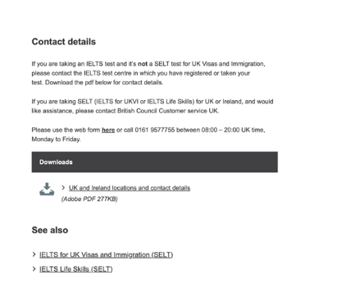Image resolution: width=346 pixels, height=307 pixels.
Task: Open IELTS Life Skills (SELT) link
Action: (x=76, y=269)
